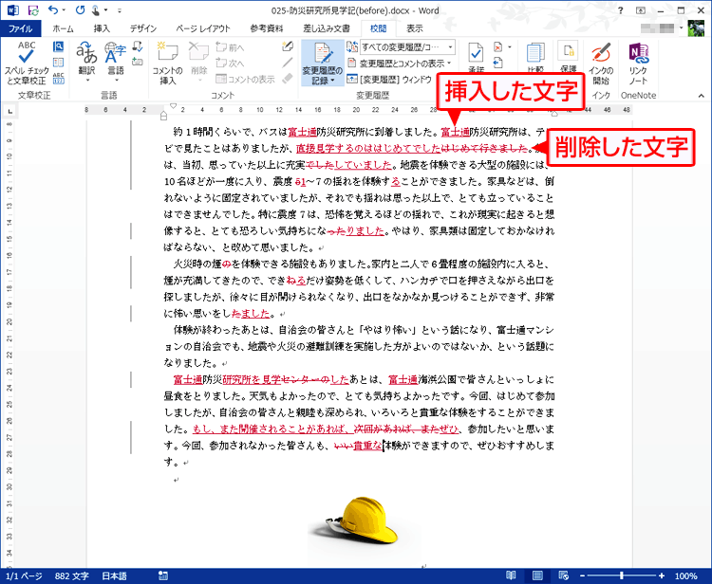
Task: Switch to the 差し込み文書 tab
Action: 327,28
